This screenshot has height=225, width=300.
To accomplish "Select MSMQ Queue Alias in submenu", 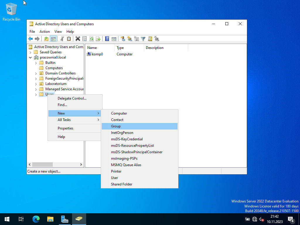I will pos(139,165).
